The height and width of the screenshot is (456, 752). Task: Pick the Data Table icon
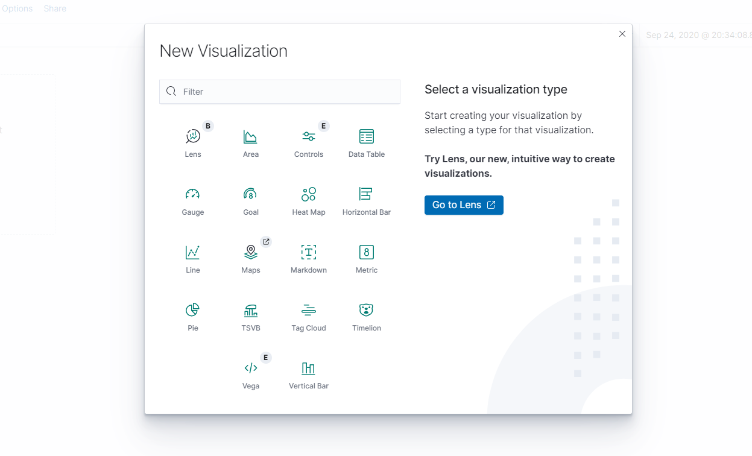[x=366, y=136]
